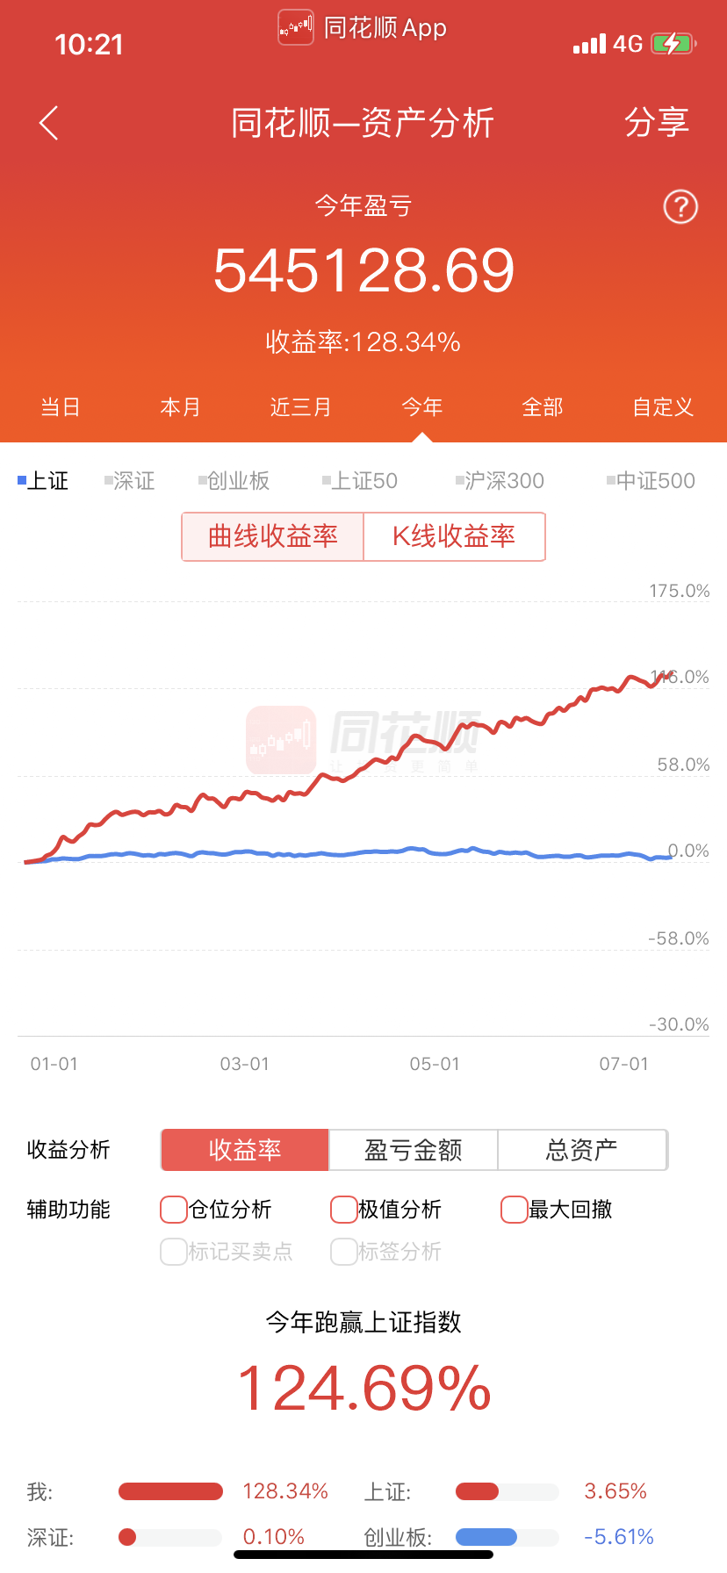Viewport: 727px width, 1573px height.
Task: Show the 盈亏金额 analysis
Action: click(x=414, y=1150)
